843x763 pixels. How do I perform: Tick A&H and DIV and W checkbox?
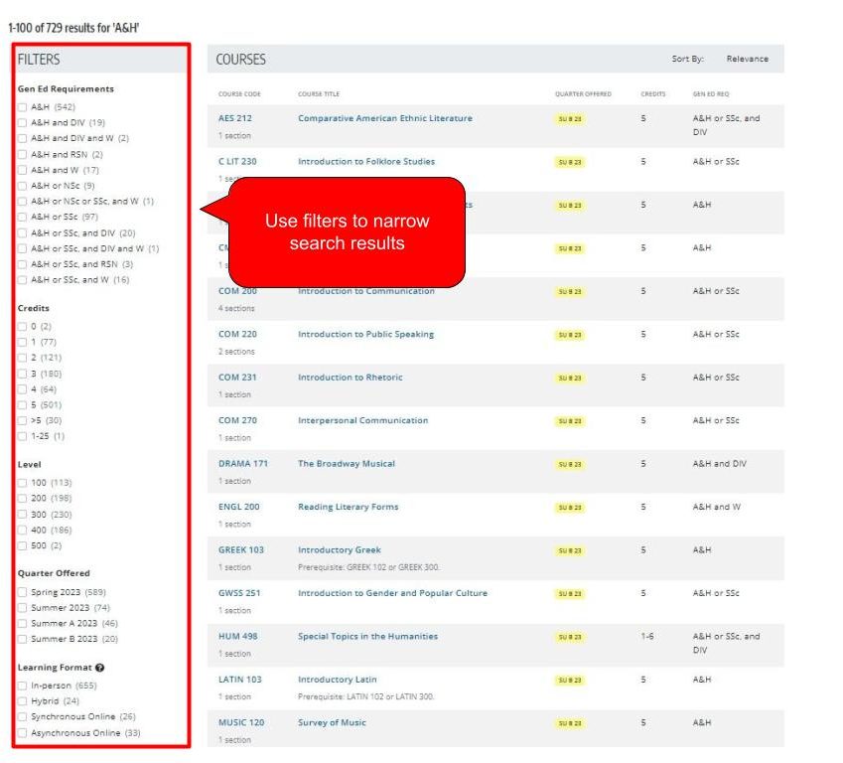click(22, 138)
